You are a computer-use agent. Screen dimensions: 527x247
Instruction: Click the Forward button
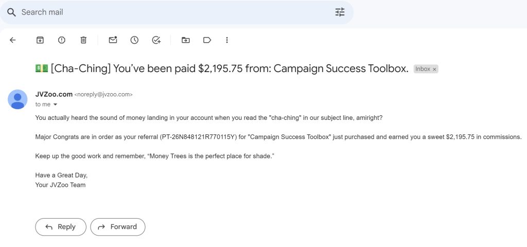pos(118,227)
